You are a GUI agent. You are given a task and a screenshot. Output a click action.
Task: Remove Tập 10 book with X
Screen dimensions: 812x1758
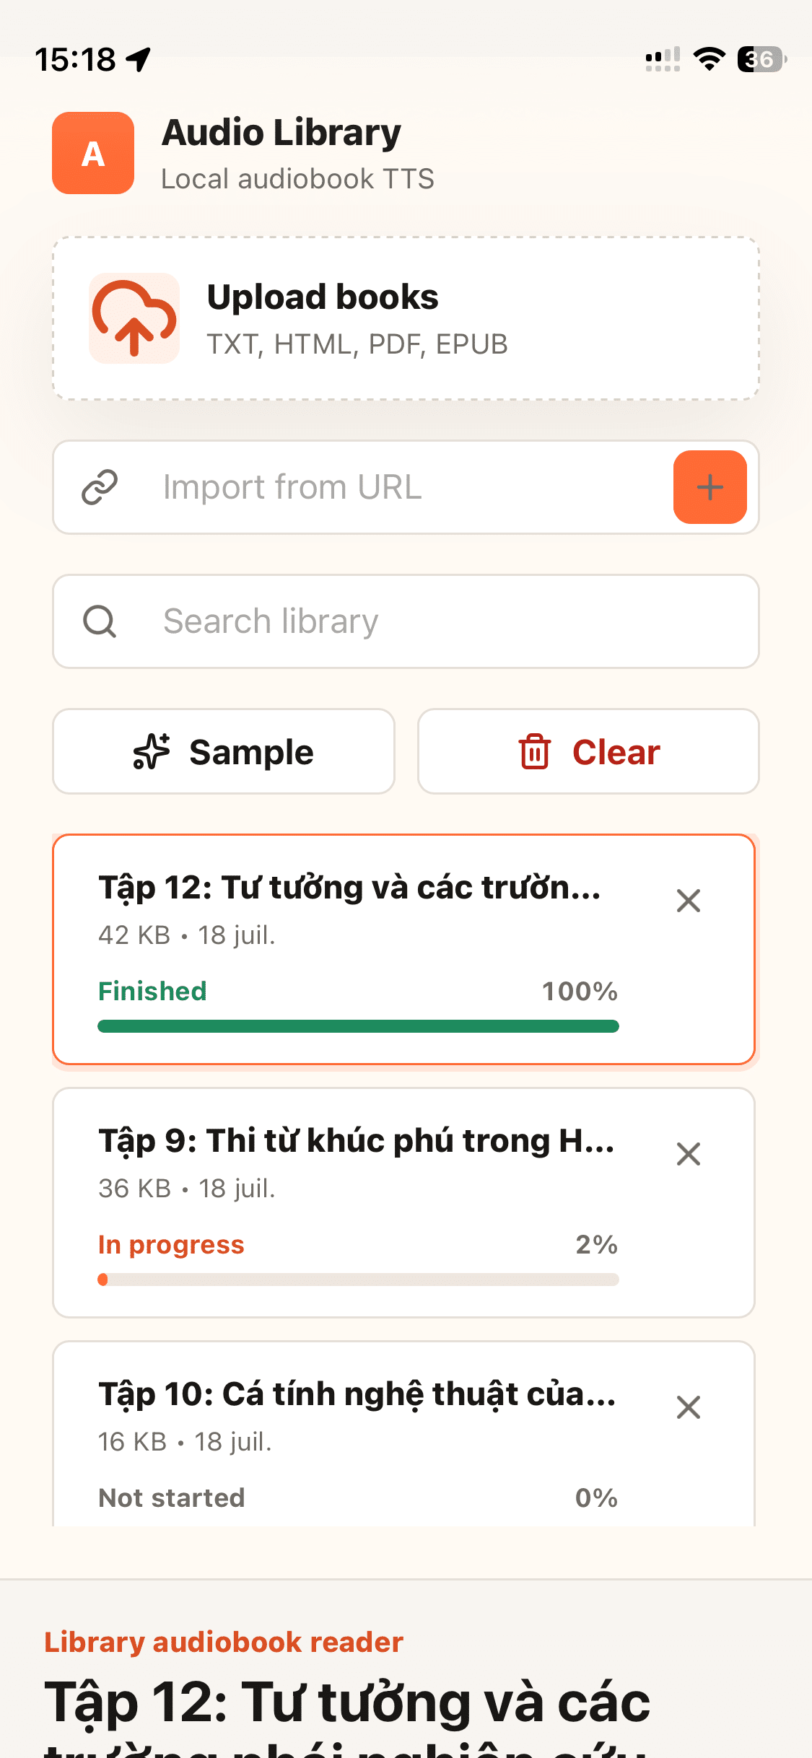coord(689,1407)
